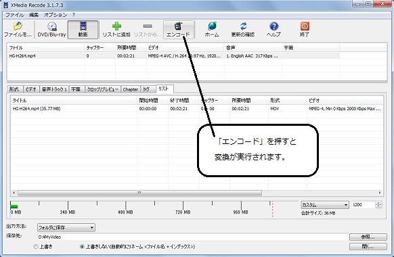
Task: Click the 形式 column header in job list
Action: click(287, 101)
